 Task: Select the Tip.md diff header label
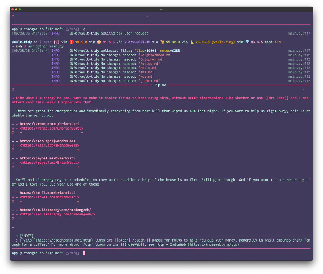point(161,85)
